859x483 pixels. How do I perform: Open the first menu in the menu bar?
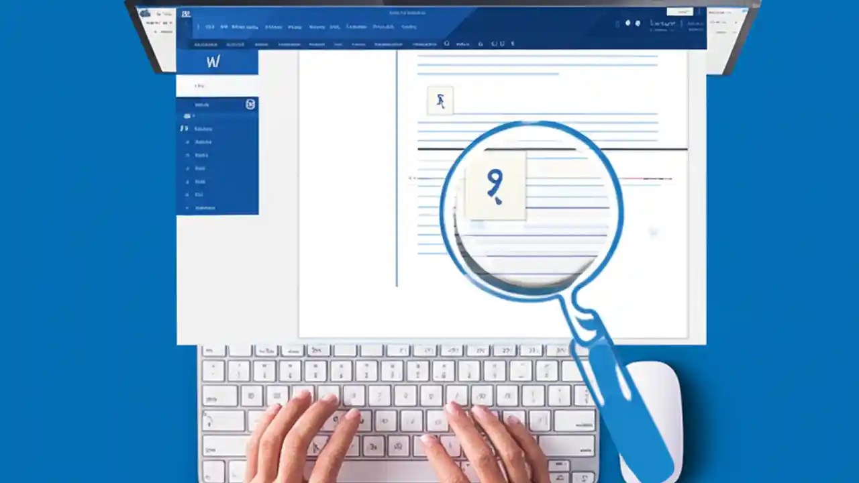coord(210,27)
